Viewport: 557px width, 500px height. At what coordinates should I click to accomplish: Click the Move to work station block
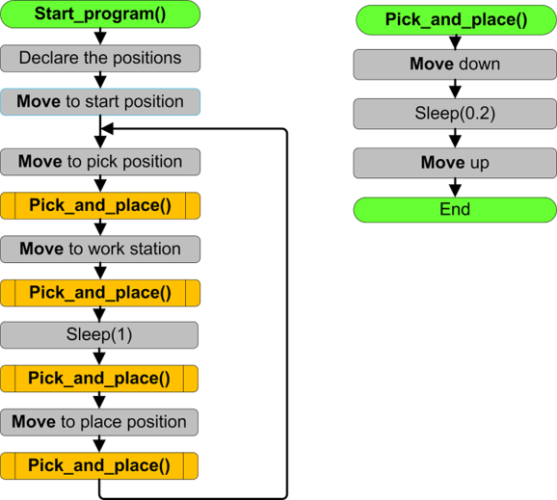100,250
